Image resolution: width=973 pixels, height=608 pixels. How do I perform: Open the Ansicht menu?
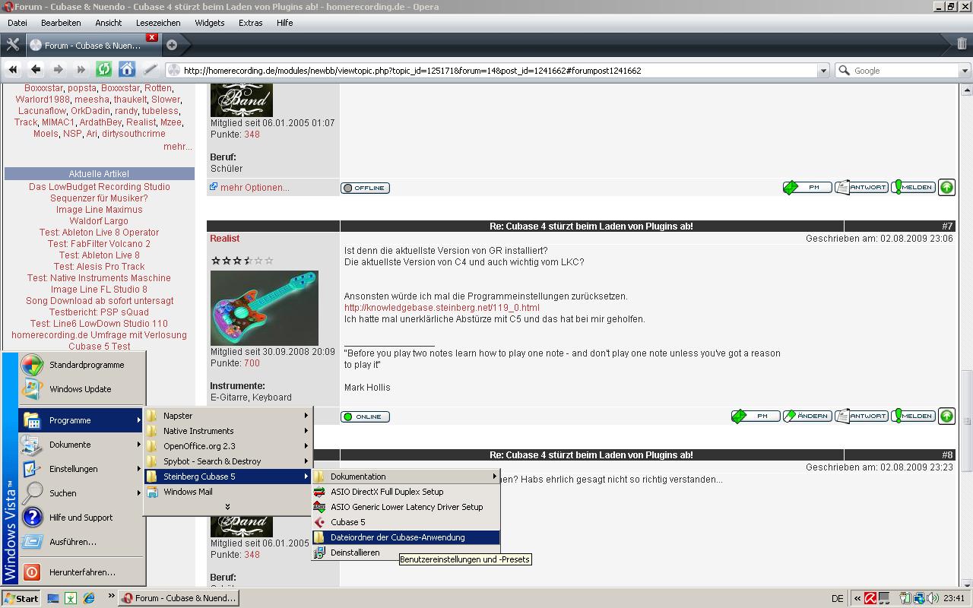click(x=108, y=23)
